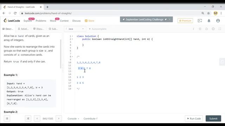Click the 'Example 1:' heading
225x126 pixels.
(11, 75)
